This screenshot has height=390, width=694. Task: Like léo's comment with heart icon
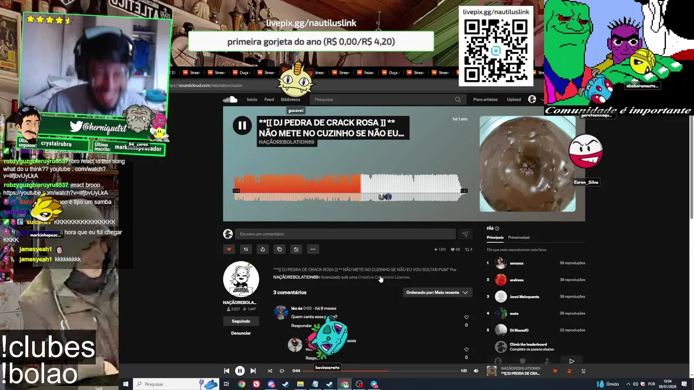click(x=466, y=317)
